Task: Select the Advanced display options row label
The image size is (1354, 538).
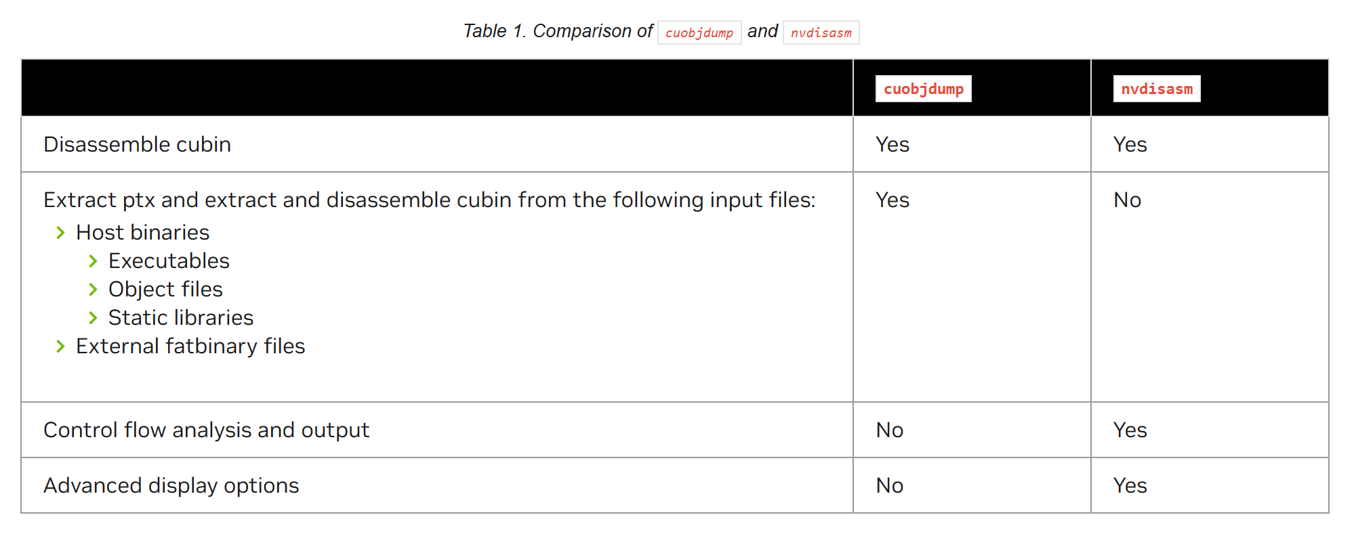Action: 171,485
